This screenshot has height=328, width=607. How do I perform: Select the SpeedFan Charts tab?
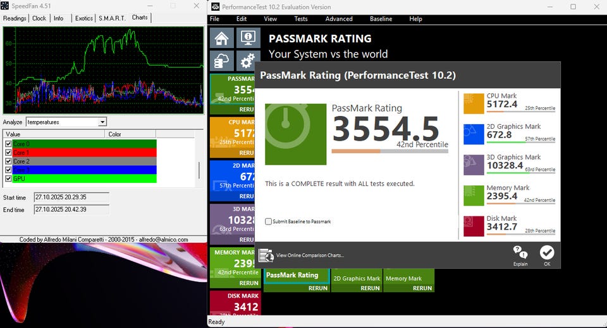coord(140,18)
